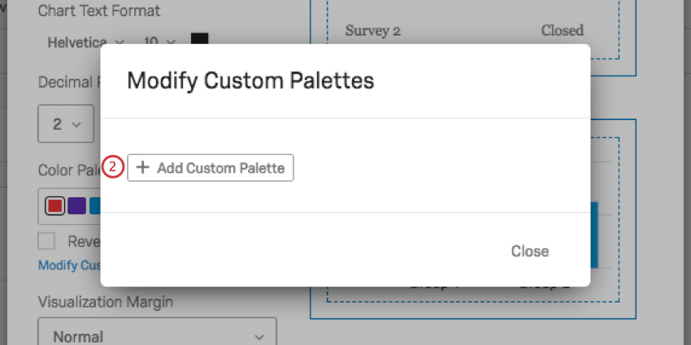Open the Modify Custom palettes link
The width and height of the screenshot is (691, 345).
coord(69,265)
